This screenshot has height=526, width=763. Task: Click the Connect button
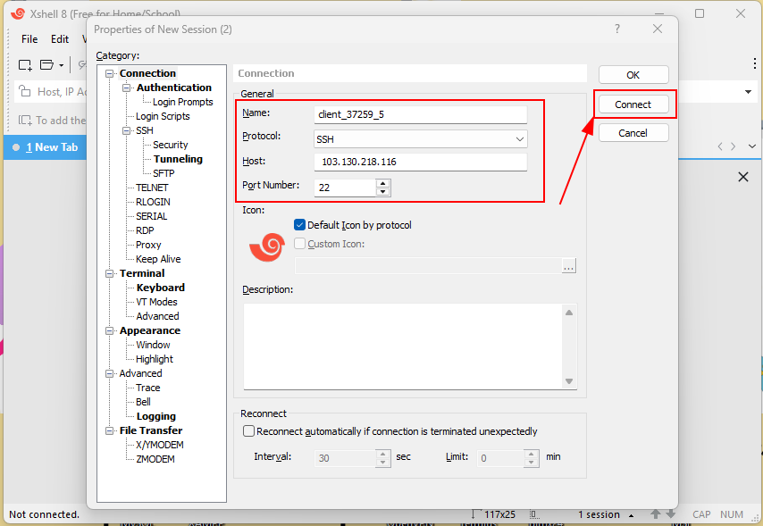(x=633, y=104)
